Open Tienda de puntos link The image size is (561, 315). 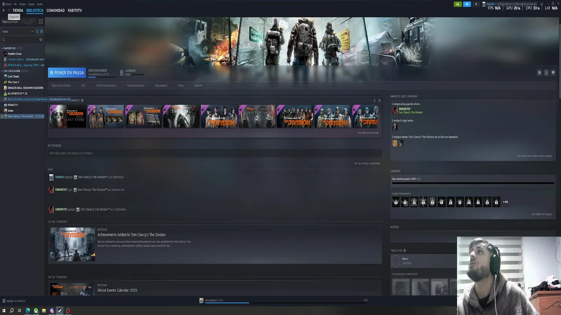[x=135, y=86]
